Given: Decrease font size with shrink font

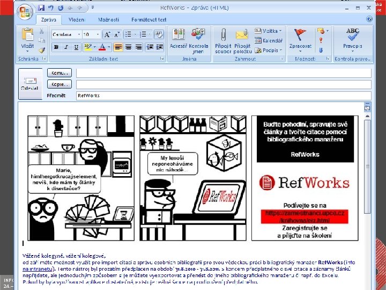Looking at the screenshot, I should (117, 34).
